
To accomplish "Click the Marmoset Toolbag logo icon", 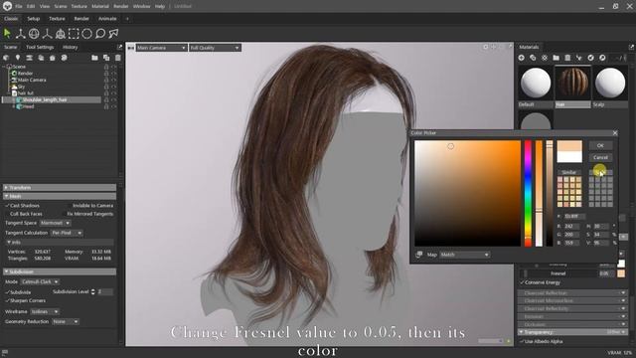I will [x=7, y=6].
